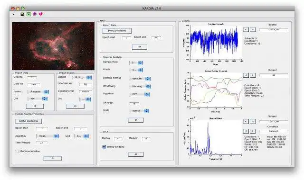Click the Minbox input field in DFA
Screen dimensions: 304x180
pos(118,139)
